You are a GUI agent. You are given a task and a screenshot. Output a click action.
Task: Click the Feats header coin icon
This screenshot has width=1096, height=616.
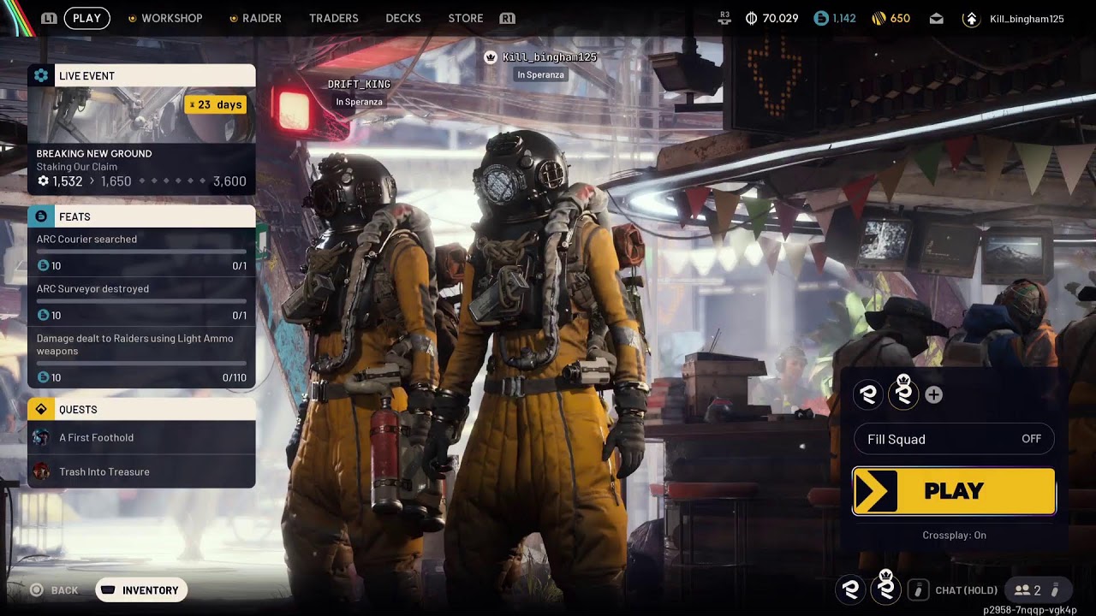(x=41, y=216)
